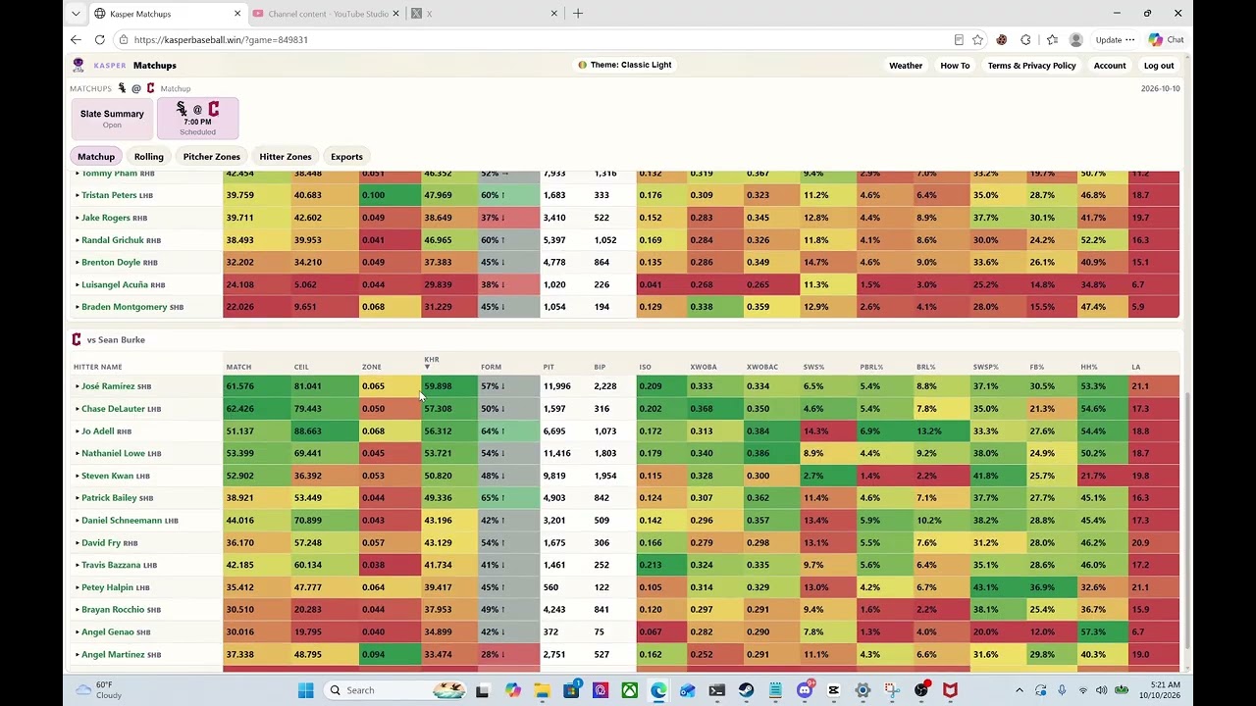The width and height of the screenshot is (1256, 706).
Task: Expand Steven Kwan row details
Action: click(78, 476)
